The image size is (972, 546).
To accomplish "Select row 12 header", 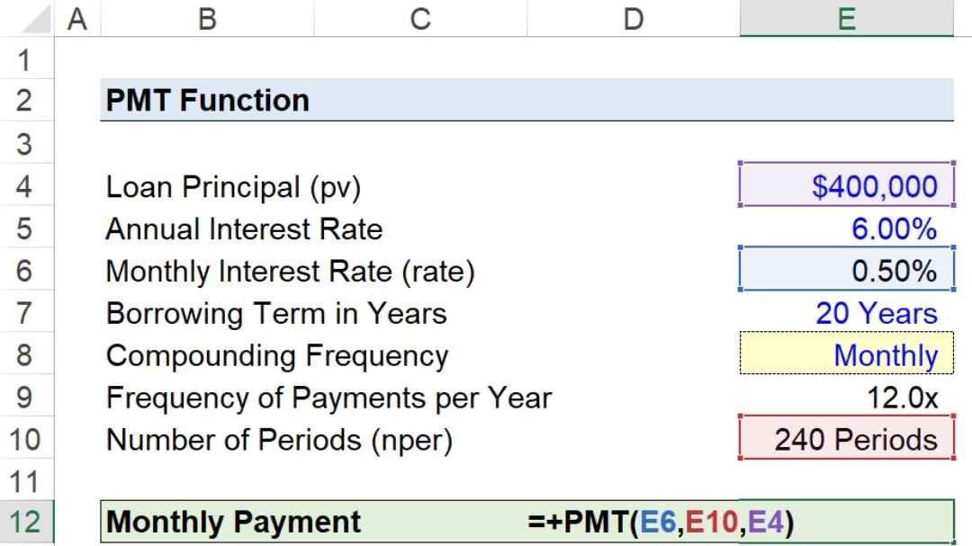I will tap(25, 523).
